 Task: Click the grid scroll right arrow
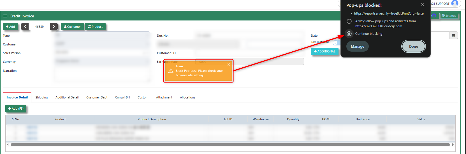pos(453,145)
